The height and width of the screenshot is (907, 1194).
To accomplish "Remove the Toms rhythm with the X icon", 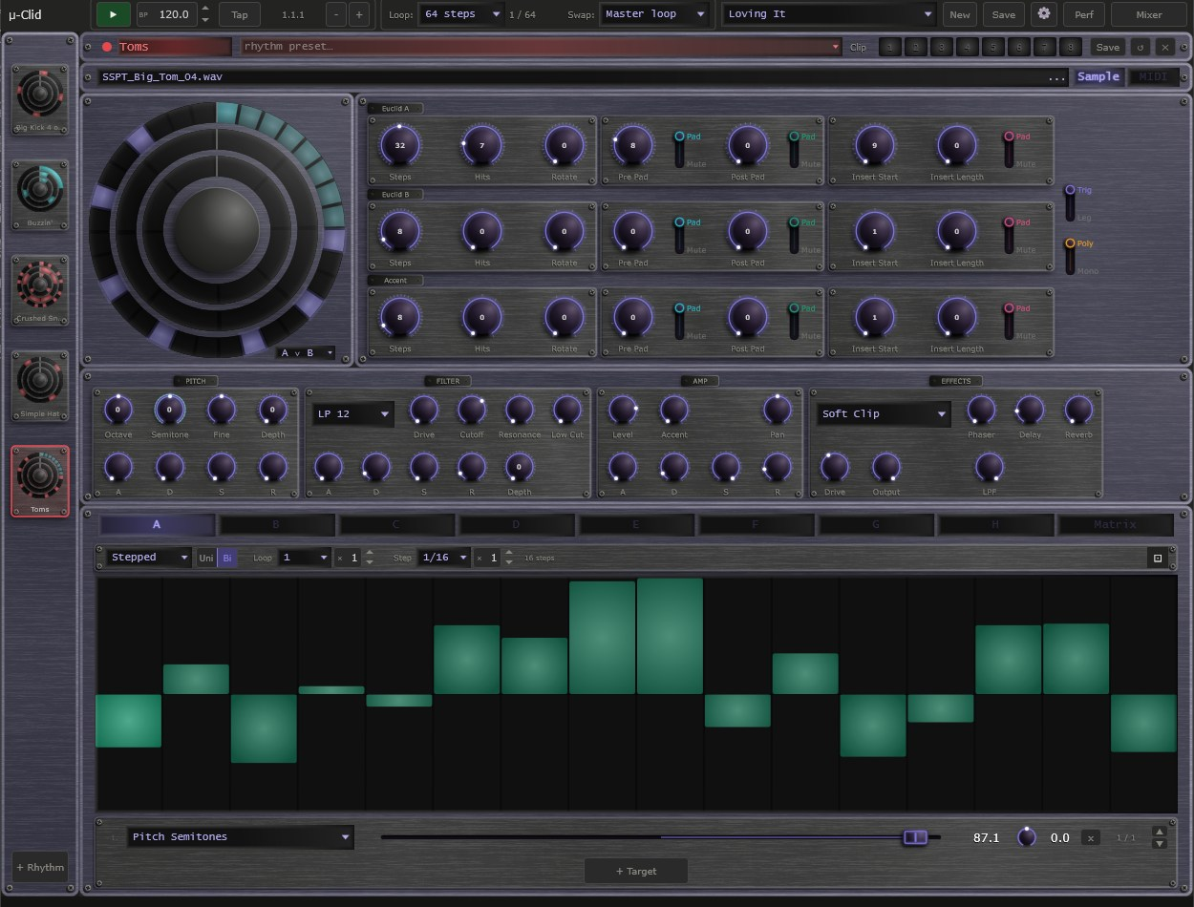I will point(1164,47).
